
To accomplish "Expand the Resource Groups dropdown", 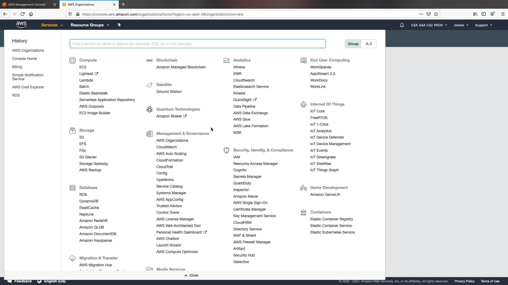I will coord(90,25).
